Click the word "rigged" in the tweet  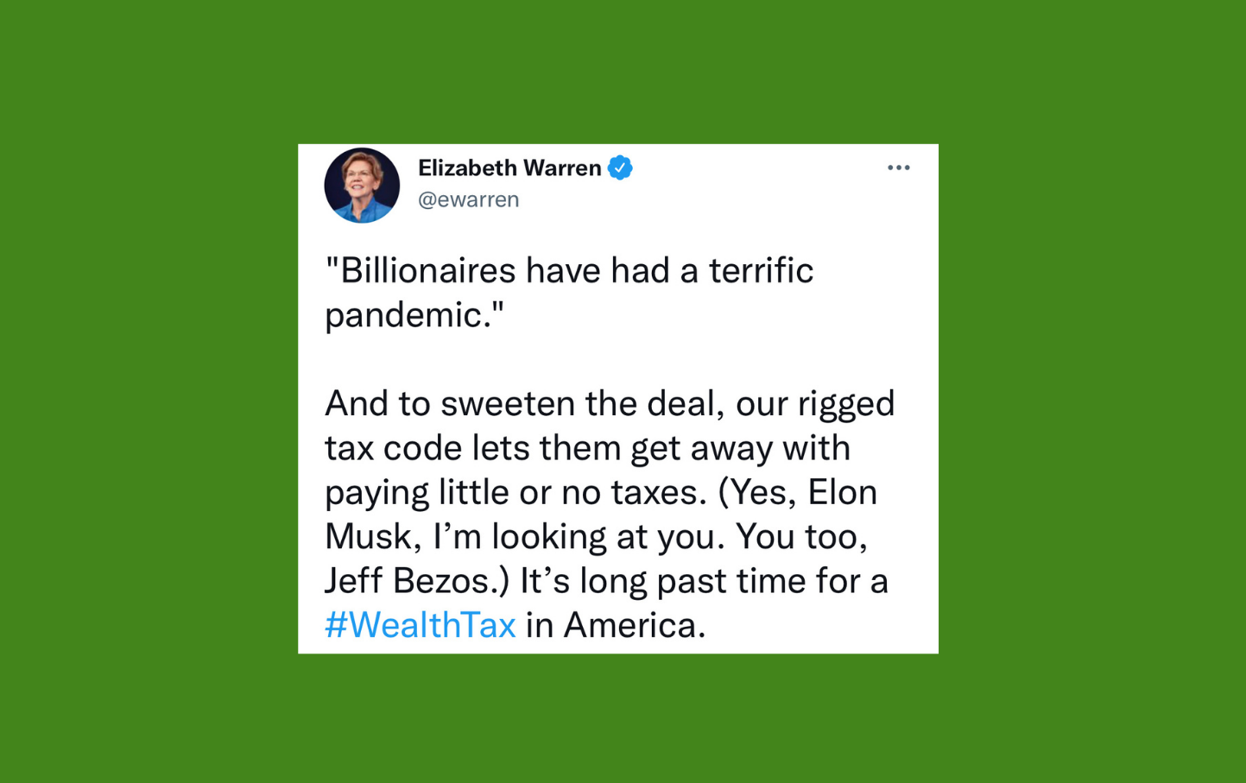click(846, 405)
